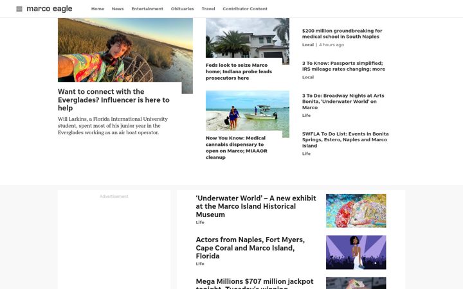Image resolution: width=463 pixels, height=289 pixels.
Task: Open the Marco home with palm trees photo
Action: click(248, 38)
